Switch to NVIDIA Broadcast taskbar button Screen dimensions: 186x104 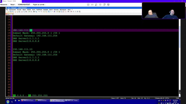(x=42, y=101)
